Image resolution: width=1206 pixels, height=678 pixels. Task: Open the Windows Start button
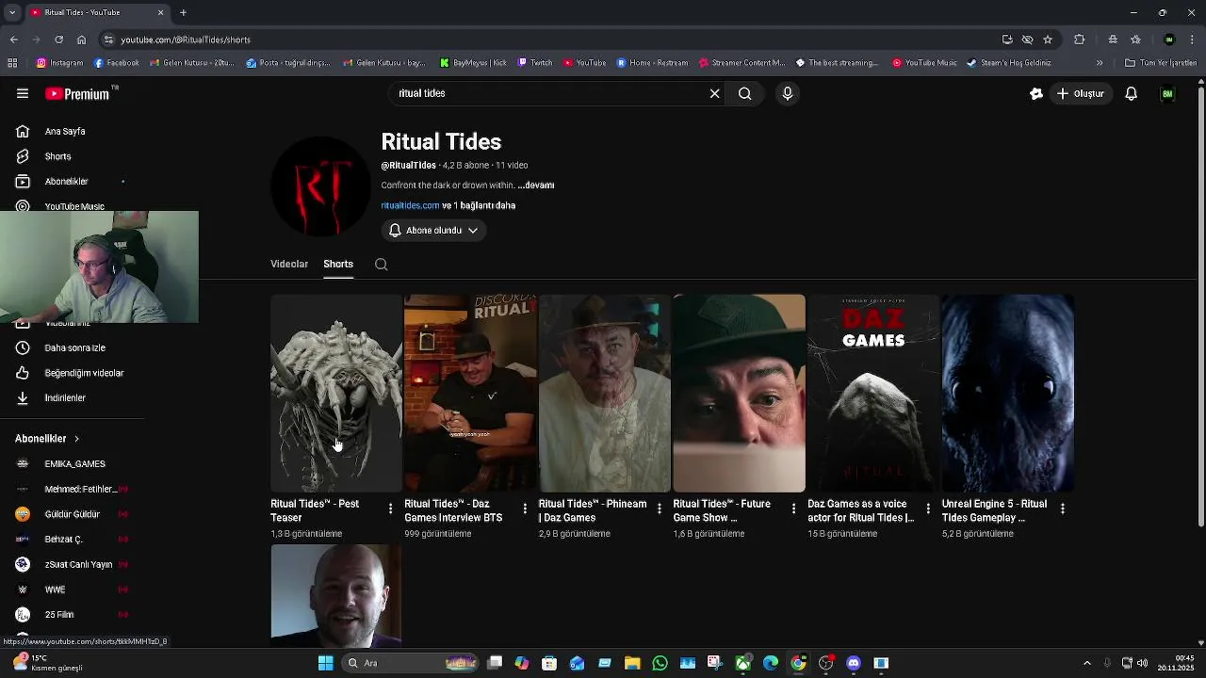click(325, 663)
